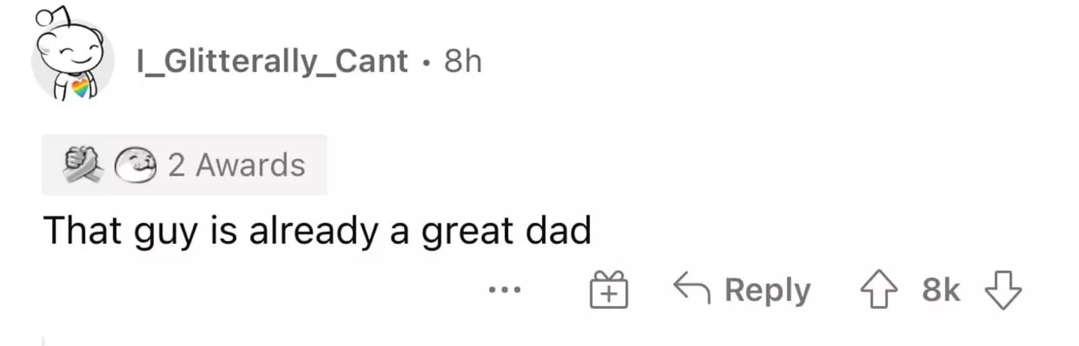The height and width of the screenshot is (346, 1079).
Task: Open the I_Glitterally_Cant user profile
Action: tap(272, 61)
